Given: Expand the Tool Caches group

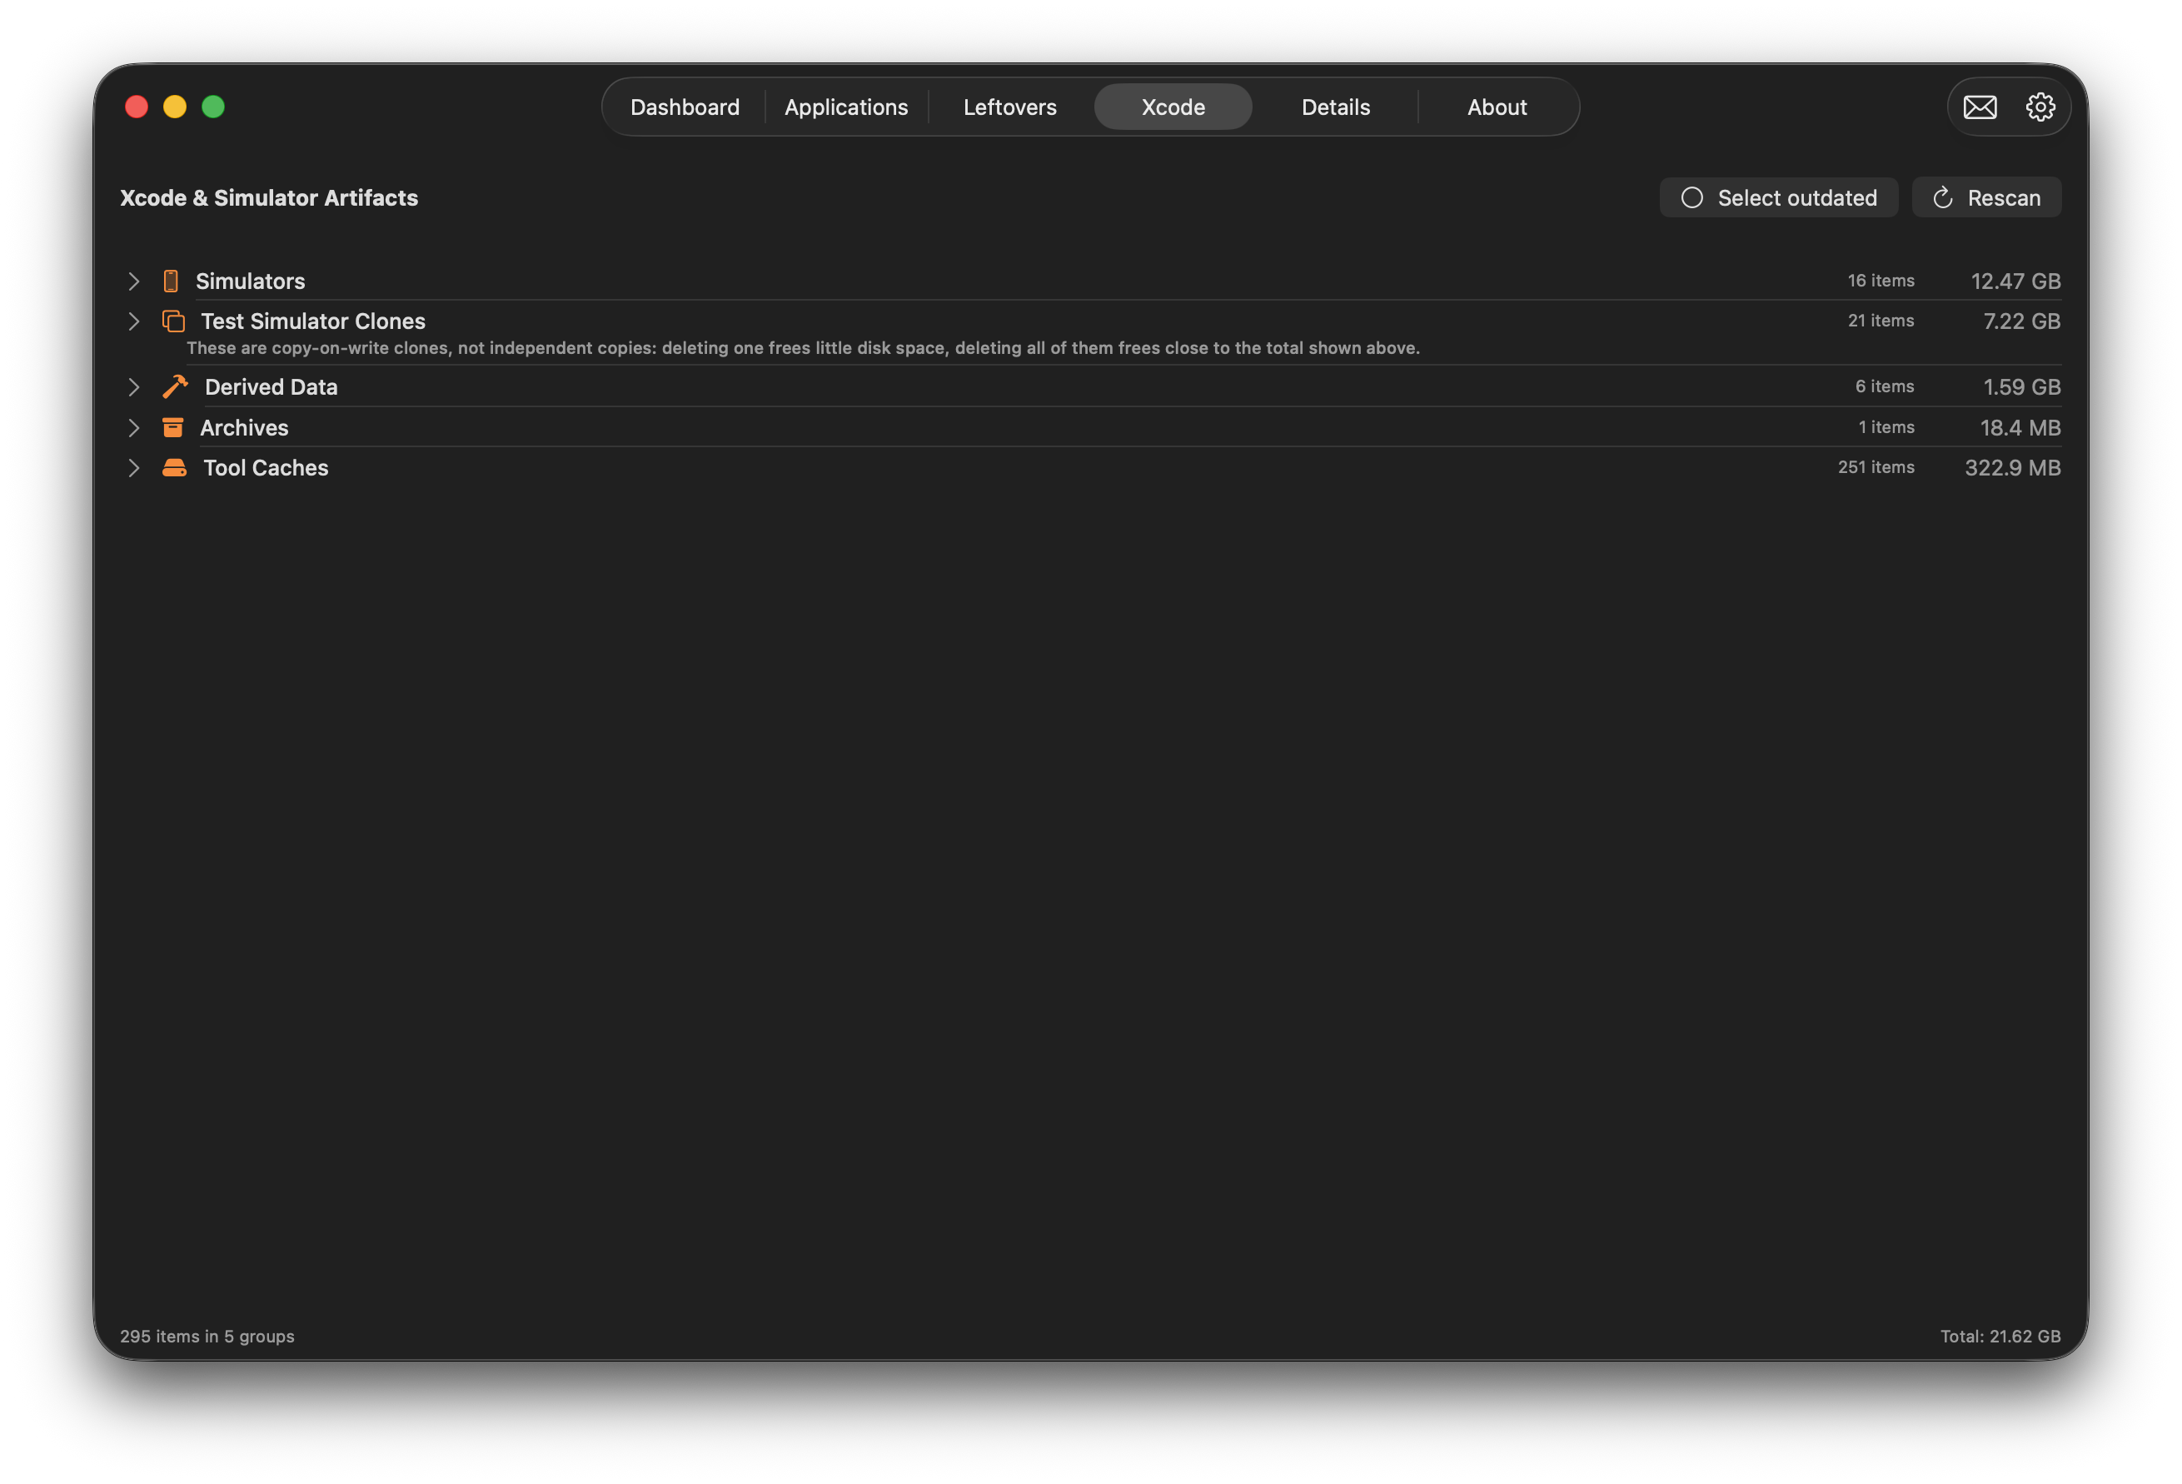Looking at the screenshot, I should (x=133, y=467).
